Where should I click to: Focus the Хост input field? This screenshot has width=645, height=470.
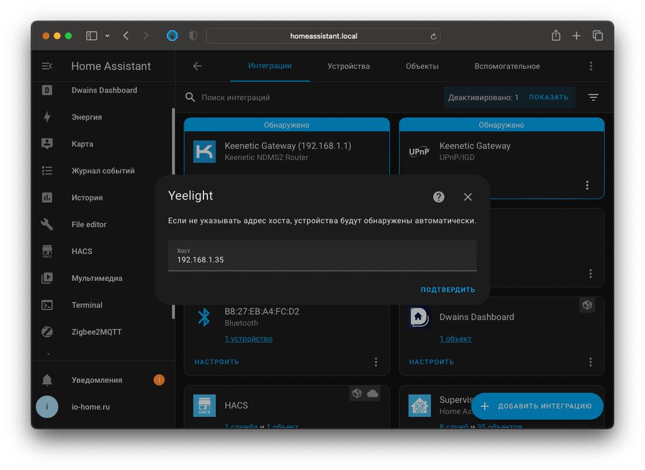click(x=323, y=256)
